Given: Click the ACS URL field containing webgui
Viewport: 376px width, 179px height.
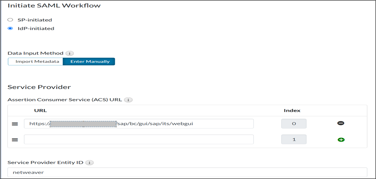Looking at the screenshot, I should 139,124.
